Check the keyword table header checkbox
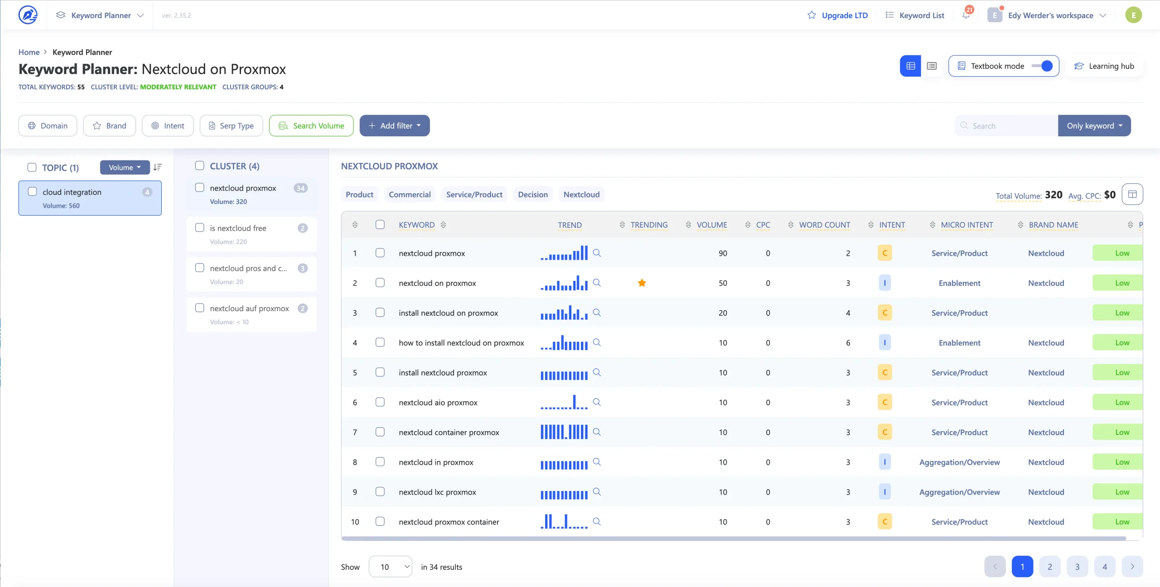Viewport: 1160px width, 587px height. click(x=380, y=224)
